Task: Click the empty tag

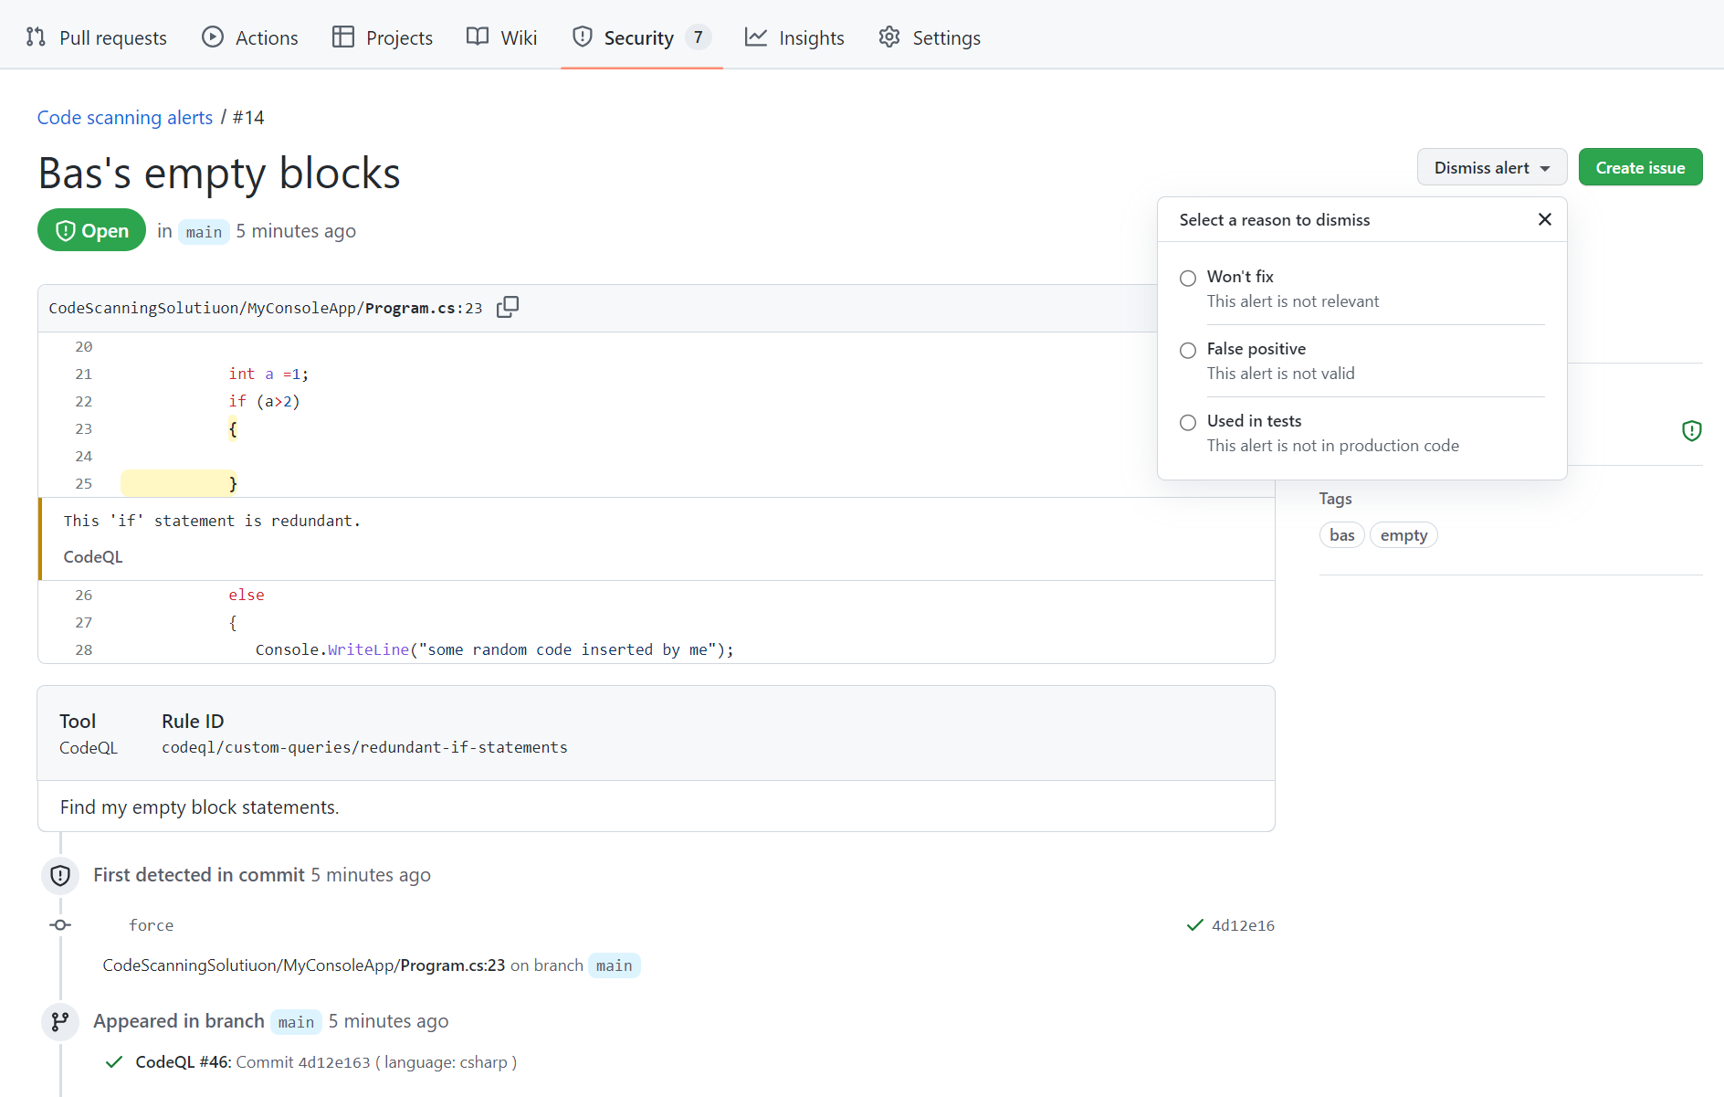Action: pos(1403,534)
